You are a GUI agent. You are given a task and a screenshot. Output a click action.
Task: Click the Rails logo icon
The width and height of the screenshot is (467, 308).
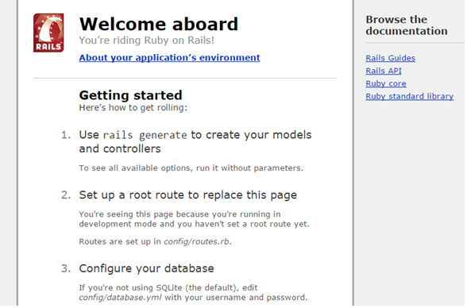(48, 33)
